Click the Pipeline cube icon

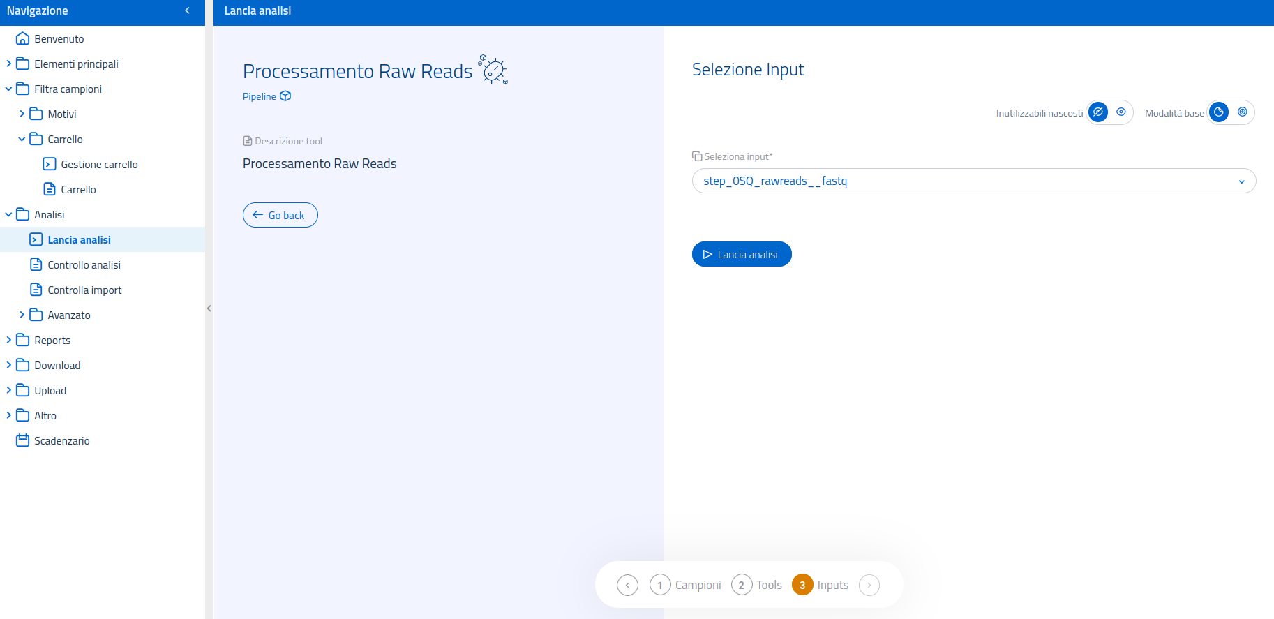tap(285, 96)
